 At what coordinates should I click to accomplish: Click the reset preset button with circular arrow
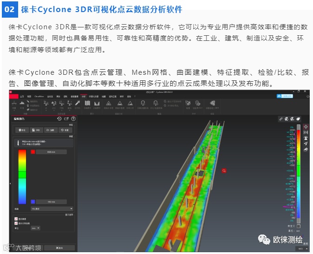click(x=65, y=130)
